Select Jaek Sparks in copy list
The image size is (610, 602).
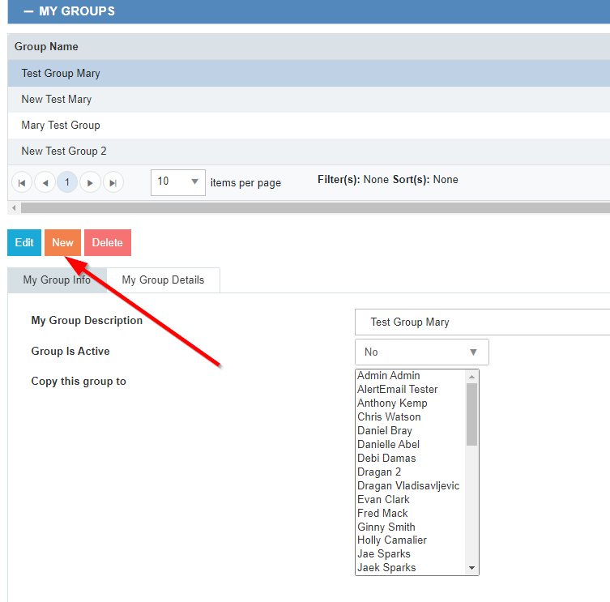pos(411,568)
